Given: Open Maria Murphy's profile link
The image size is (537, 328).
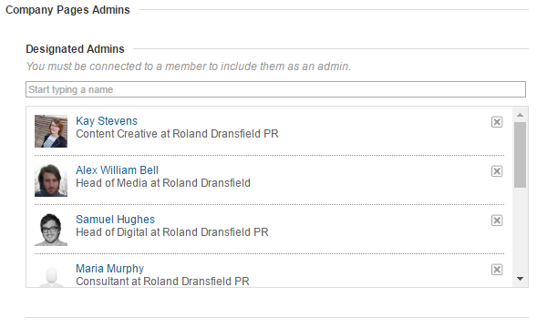Looking at the screenshot, I should coord(109,269).
